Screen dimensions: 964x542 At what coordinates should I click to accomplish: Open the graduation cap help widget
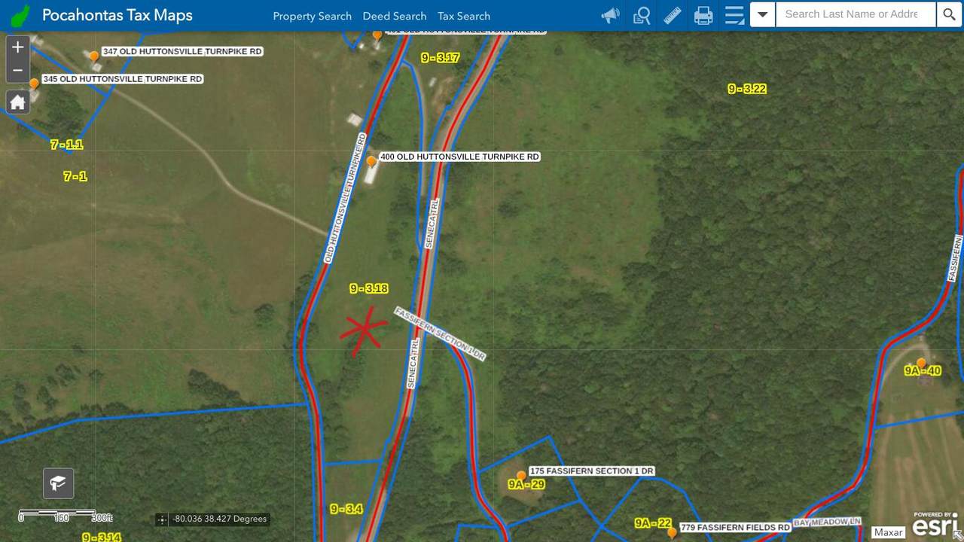pos(58,483)
